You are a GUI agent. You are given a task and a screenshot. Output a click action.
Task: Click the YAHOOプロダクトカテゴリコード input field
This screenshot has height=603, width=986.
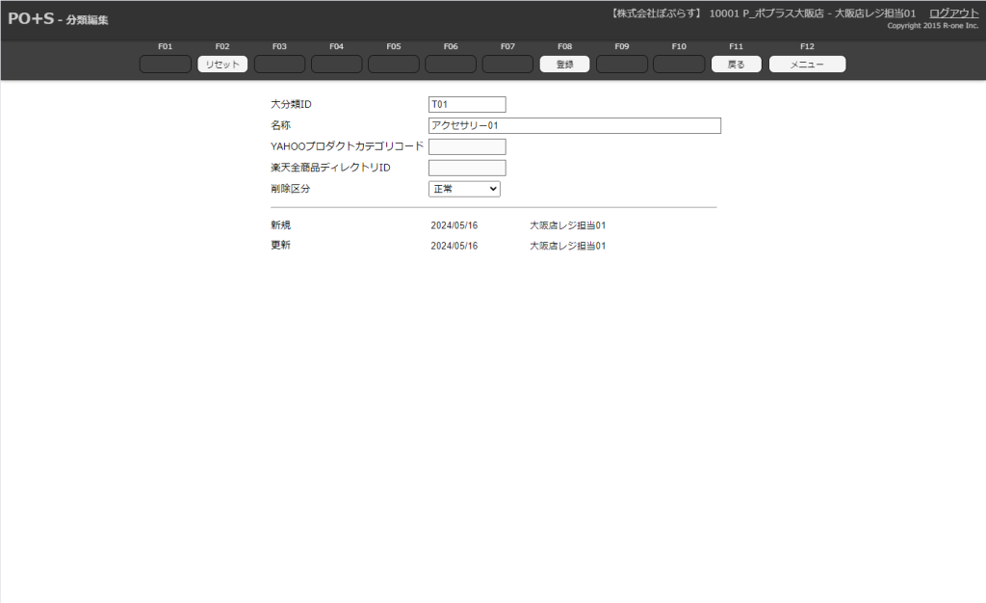tap(467, 146)
